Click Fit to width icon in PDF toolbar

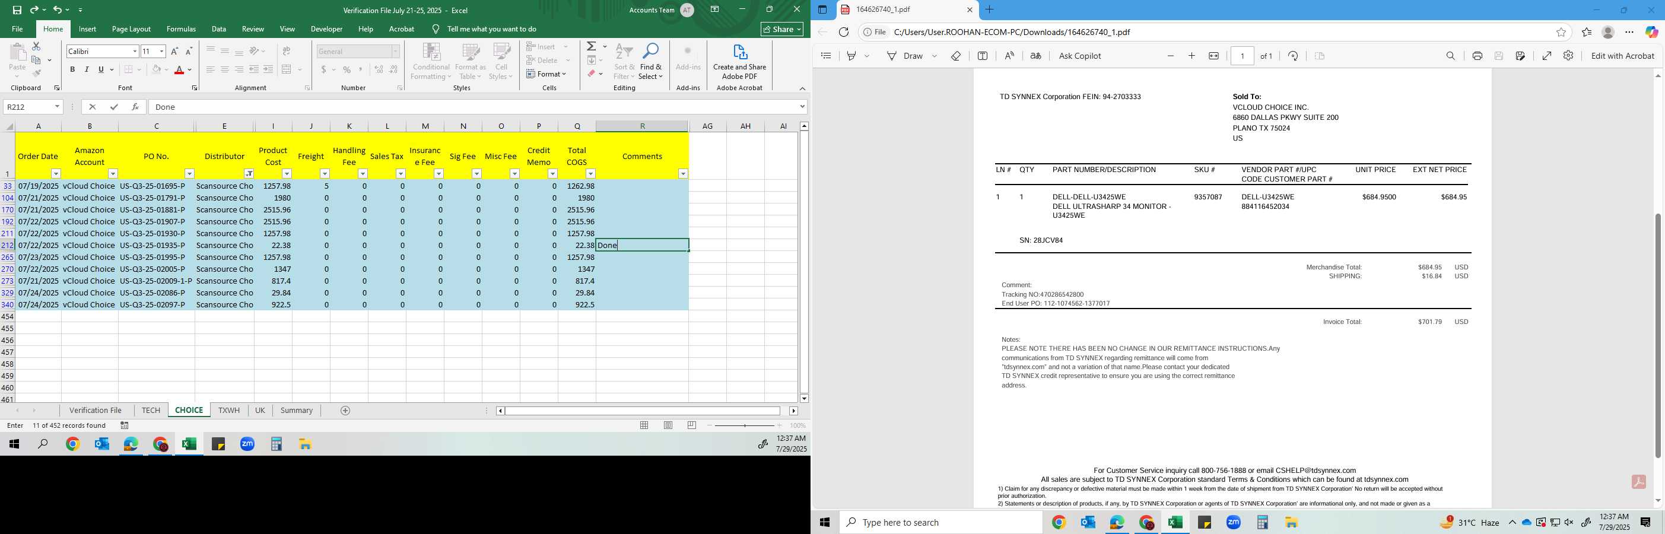(x=1214, y=56)
